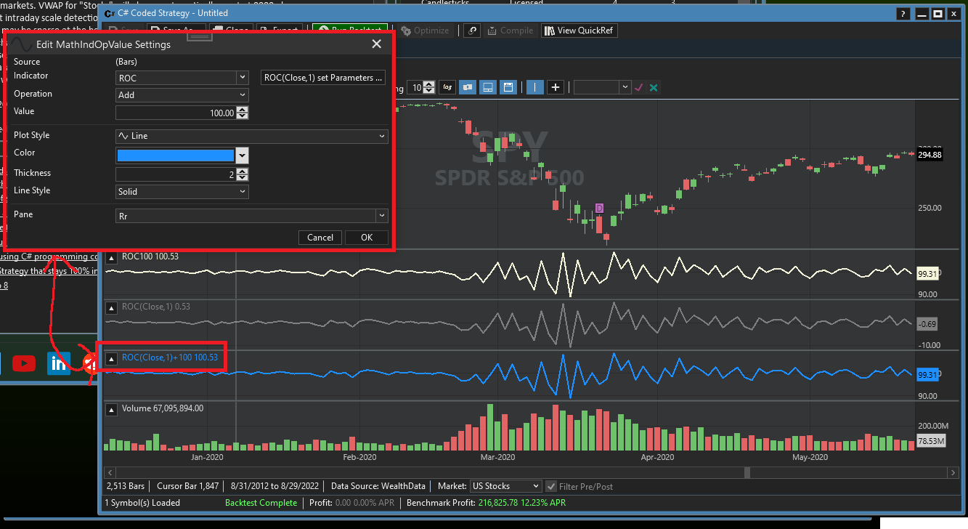Screen dimensions: 968x529
Task: Toggle the vertical line cursor icon
Action: 534,87
